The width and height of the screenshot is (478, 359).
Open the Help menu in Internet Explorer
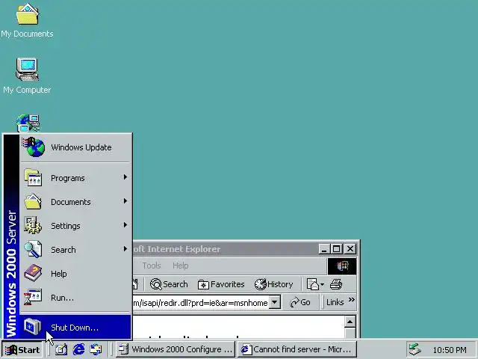pos(181,266)
